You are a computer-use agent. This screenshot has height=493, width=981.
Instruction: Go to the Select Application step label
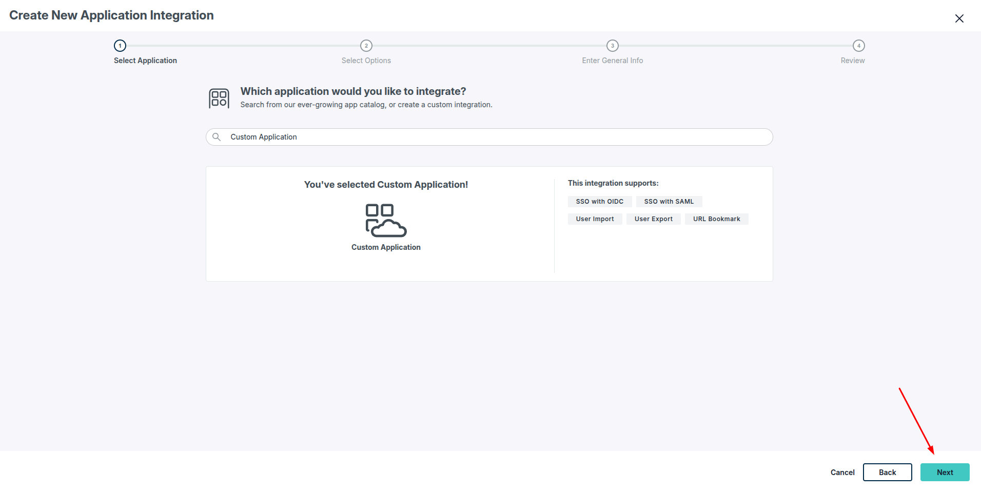click(x=145, y=61)
